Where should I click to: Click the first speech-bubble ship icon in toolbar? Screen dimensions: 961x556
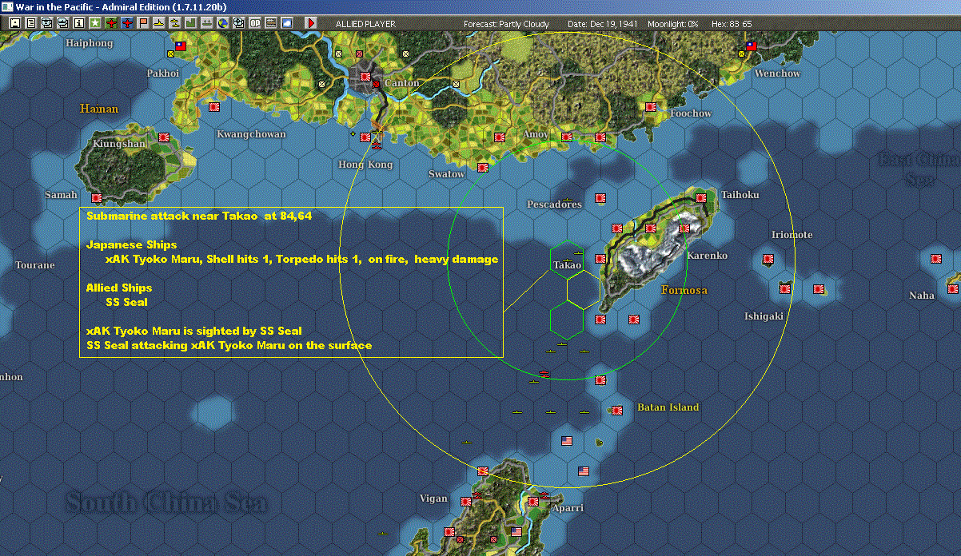(x=46, y=24)
